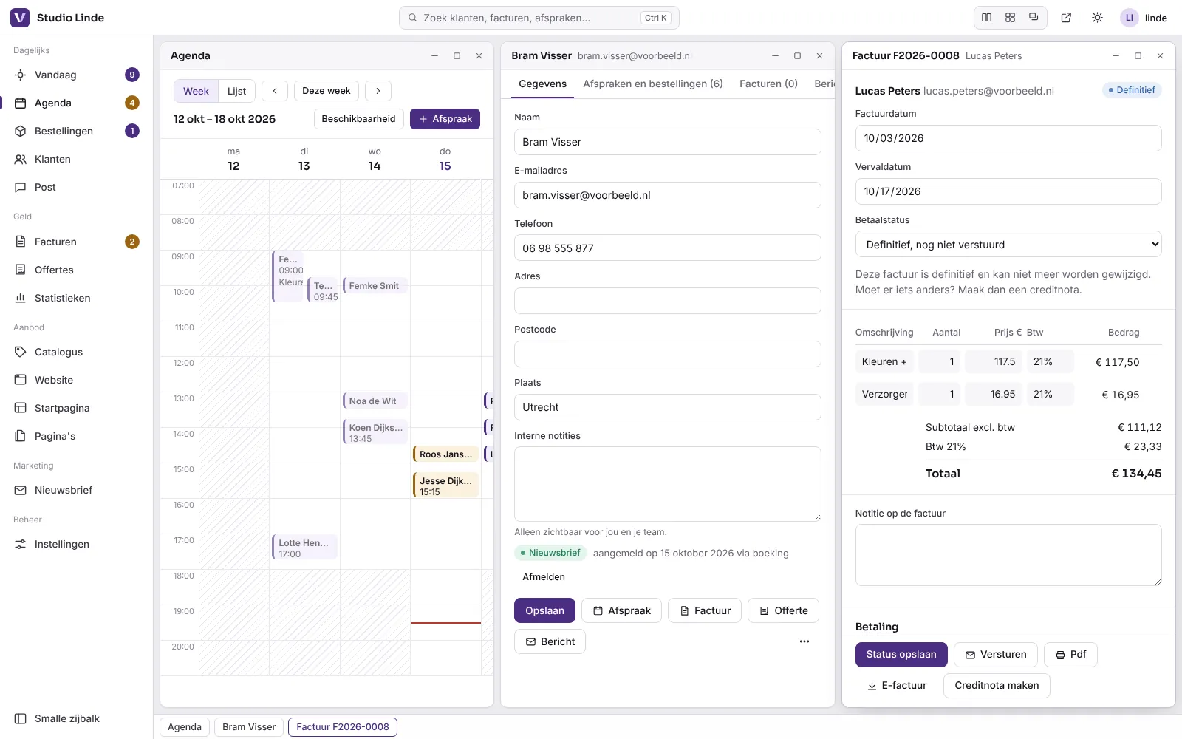Click the Opslaan button

[x=544, y=610]
